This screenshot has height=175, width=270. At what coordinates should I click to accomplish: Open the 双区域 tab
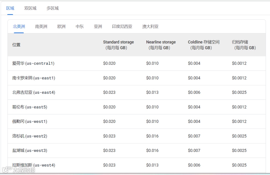coord(30,8)
